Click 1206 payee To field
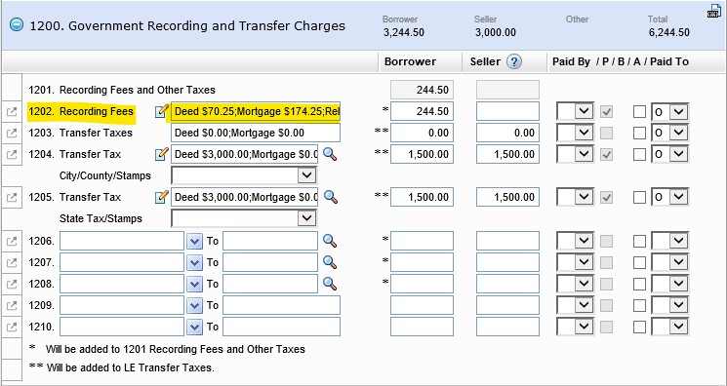Viewport: 727px width, 386px height. (x=270, y=241)
